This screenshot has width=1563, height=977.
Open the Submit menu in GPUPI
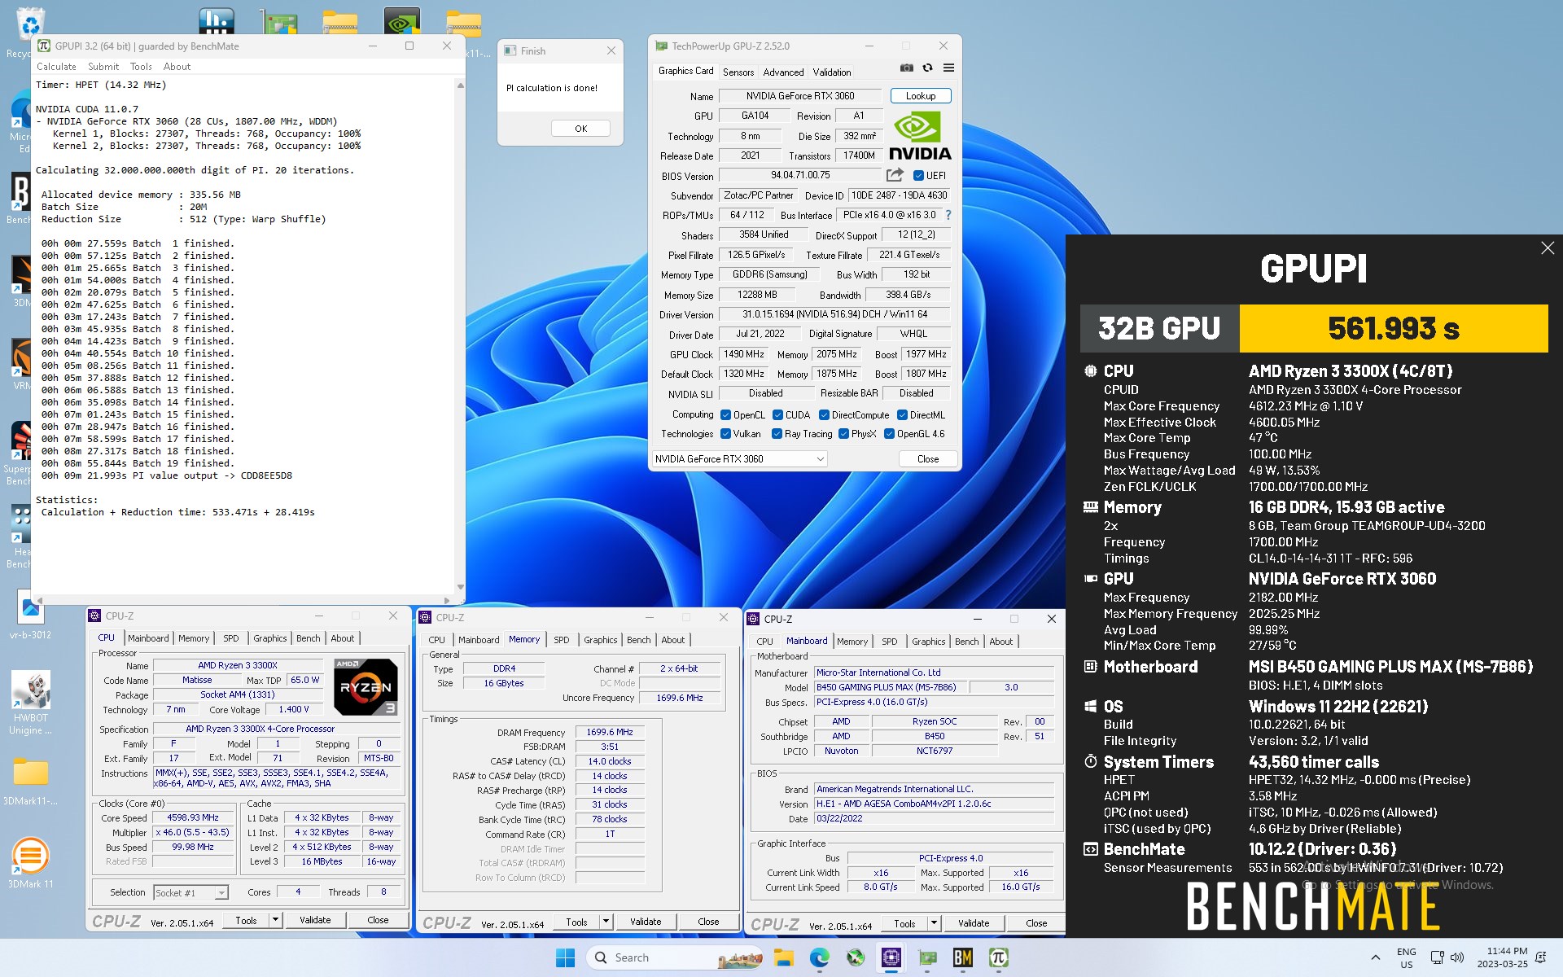[x=103, y=67]
